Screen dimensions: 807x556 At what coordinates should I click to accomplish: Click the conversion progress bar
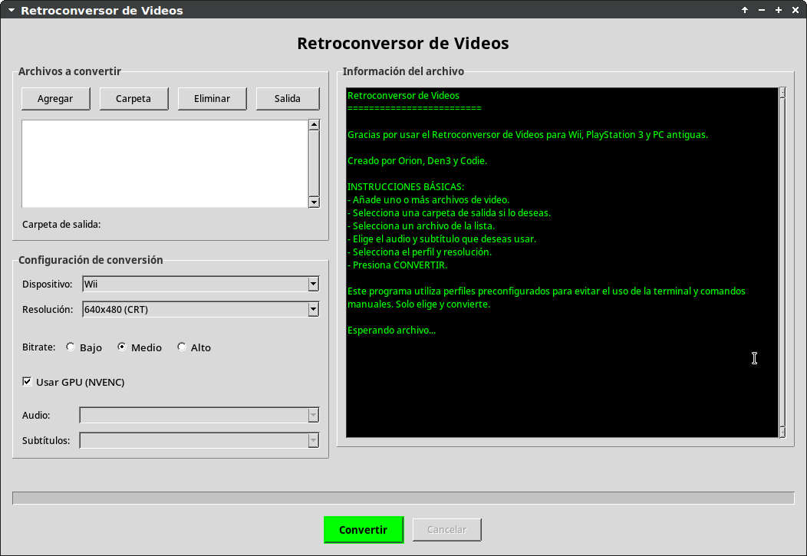[x=403, y=498]
